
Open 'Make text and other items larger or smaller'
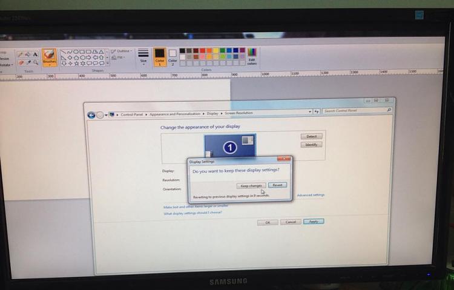tap(196, 206)
